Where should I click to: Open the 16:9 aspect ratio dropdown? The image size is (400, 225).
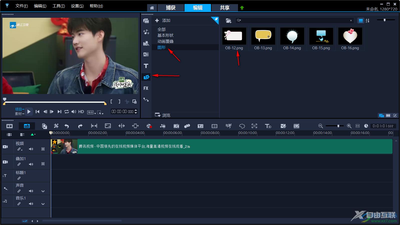tap(91, 112)
